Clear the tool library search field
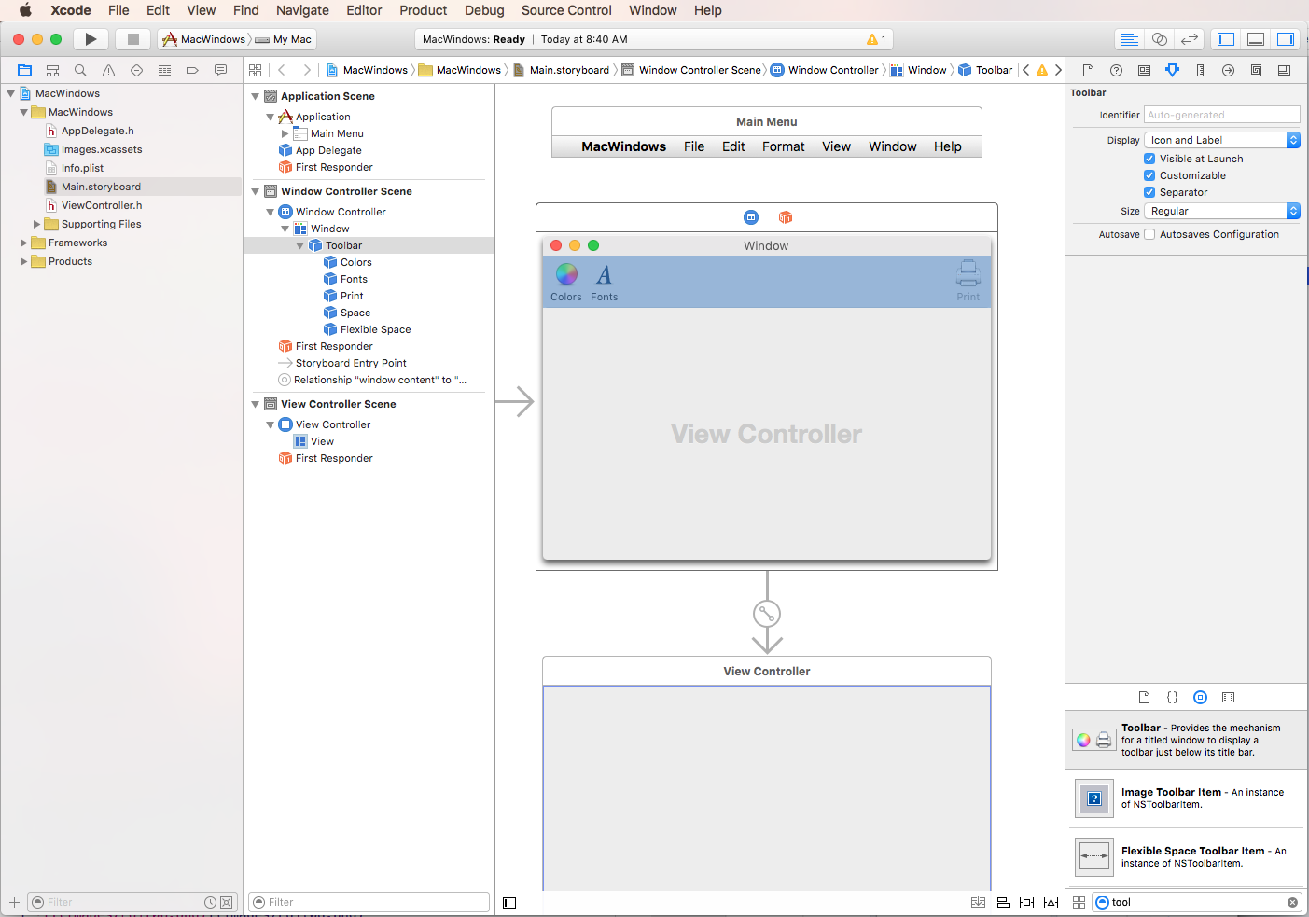 coord(1291,902)
